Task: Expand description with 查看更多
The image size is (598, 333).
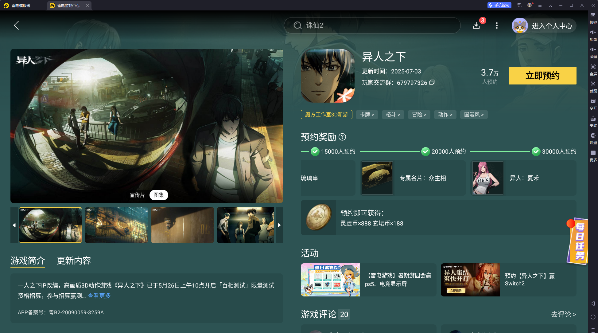Action: (x=99, y=296)
